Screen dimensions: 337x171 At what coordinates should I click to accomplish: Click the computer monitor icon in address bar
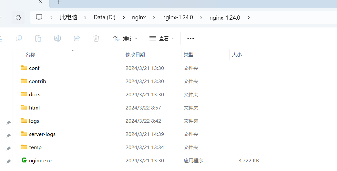39,17
